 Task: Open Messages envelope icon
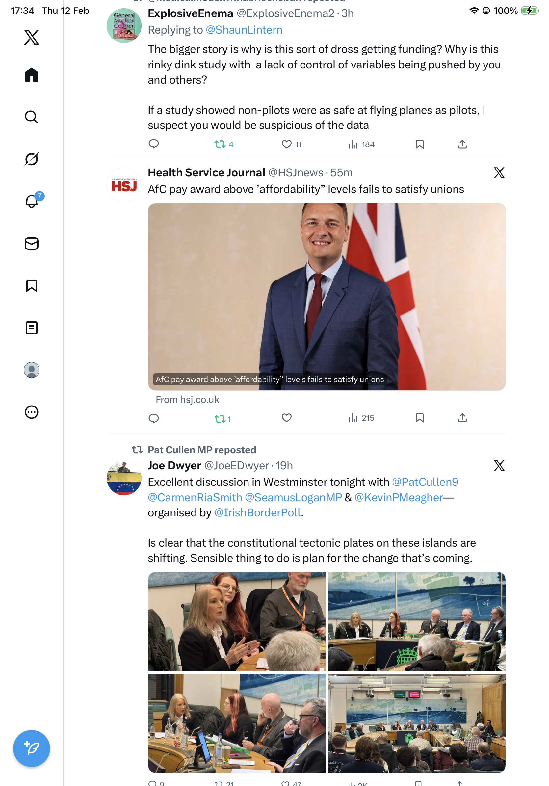pyautogui.click(x=32, y=243)
